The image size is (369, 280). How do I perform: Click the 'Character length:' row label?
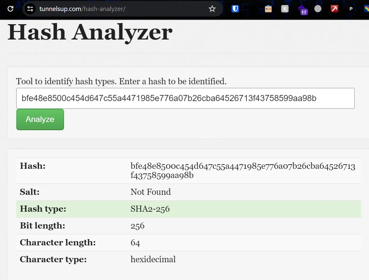point(58,242)
